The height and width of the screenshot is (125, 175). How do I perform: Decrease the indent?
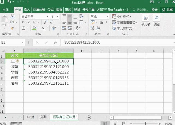(x=64, y=28)
